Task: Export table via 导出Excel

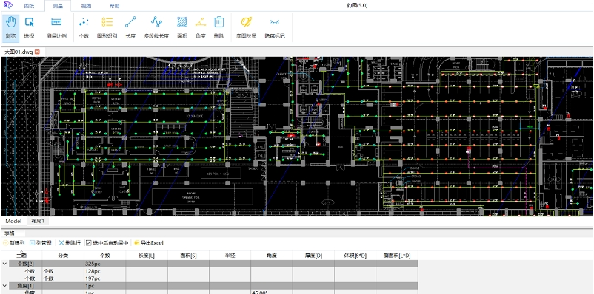Action: [x=148, y=242]
